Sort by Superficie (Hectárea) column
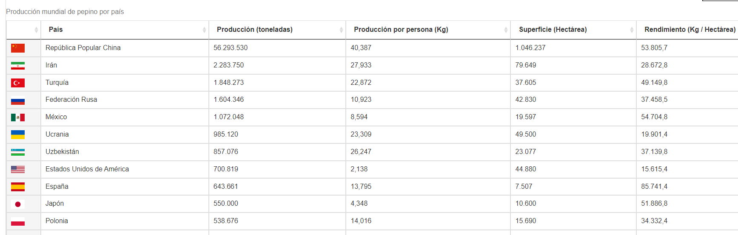 553,30
